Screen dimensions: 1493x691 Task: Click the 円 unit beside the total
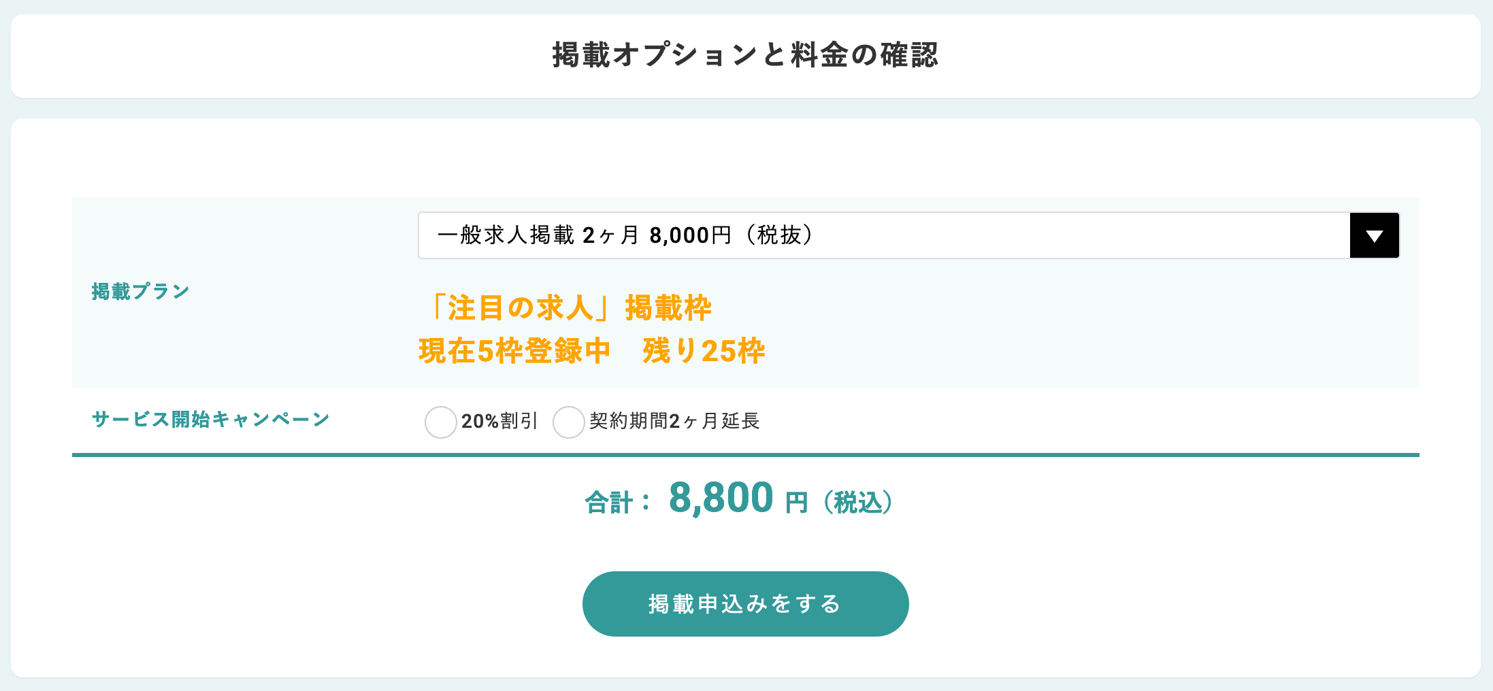tap(796, 503)
